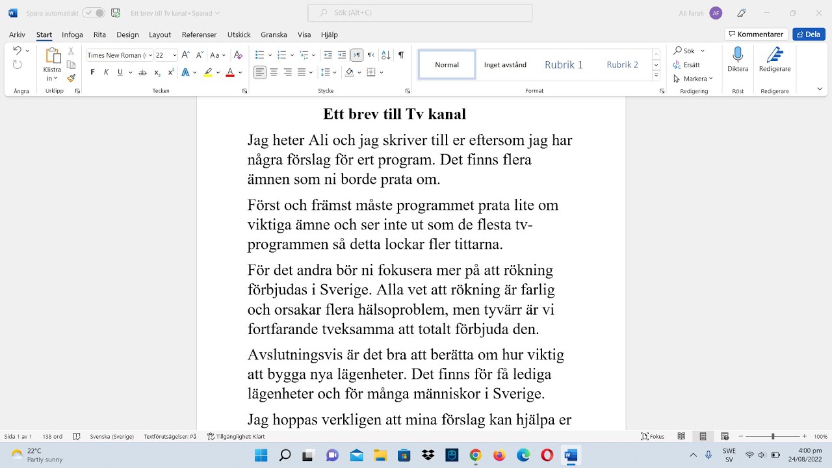
Task: Click the Sök search box
Action: (420, 13)
